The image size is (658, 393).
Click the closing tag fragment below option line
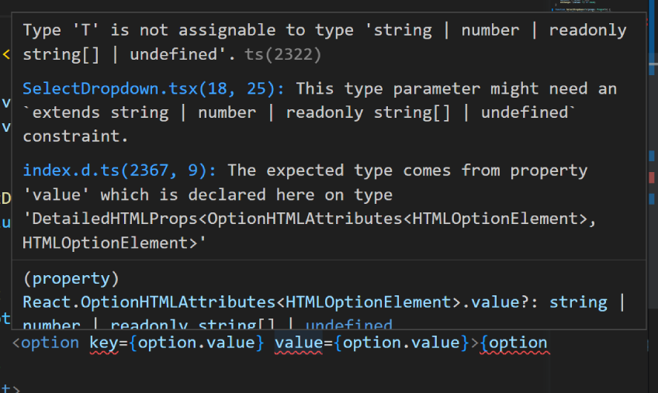8,386
